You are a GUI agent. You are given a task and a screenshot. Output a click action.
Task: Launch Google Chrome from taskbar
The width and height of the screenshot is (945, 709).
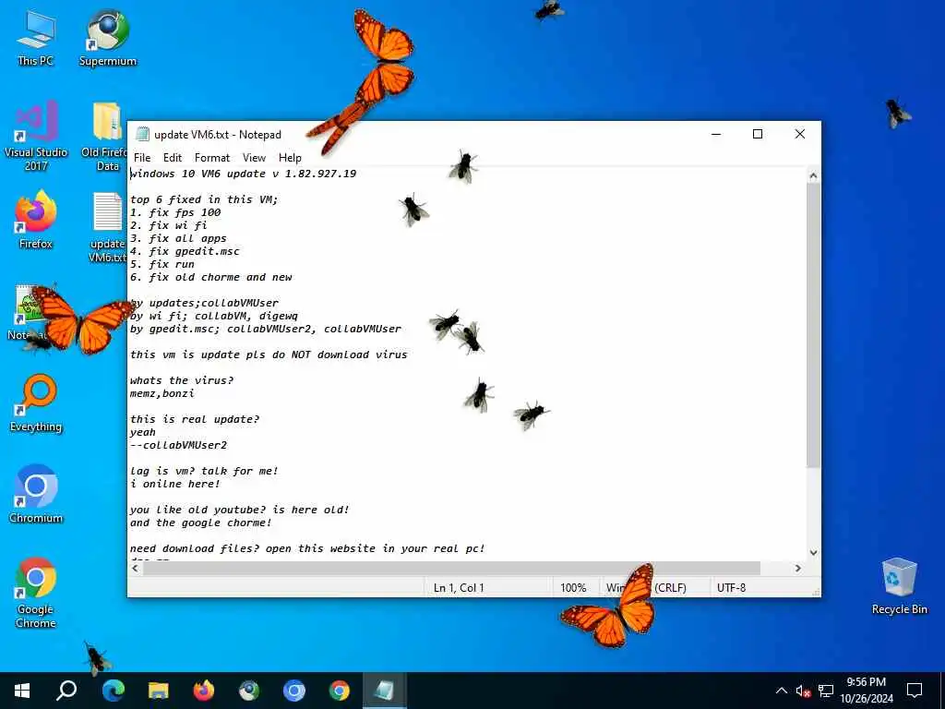340,691
